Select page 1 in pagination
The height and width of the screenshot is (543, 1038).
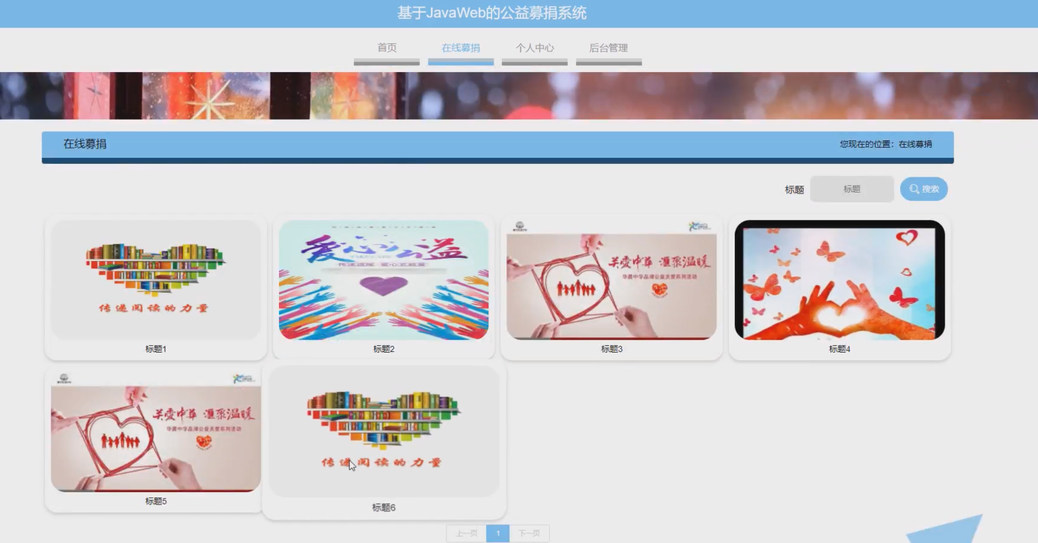pyautogui.click(x=497, y=533)
